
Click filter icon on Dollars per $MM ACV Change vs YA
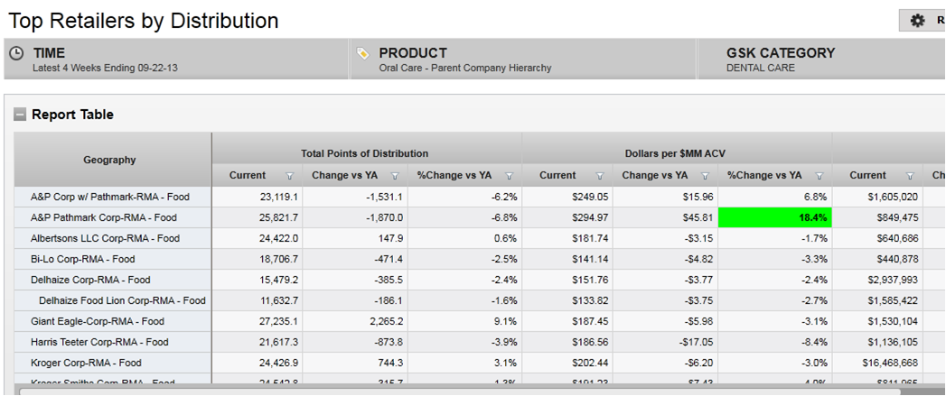(705, 176)
